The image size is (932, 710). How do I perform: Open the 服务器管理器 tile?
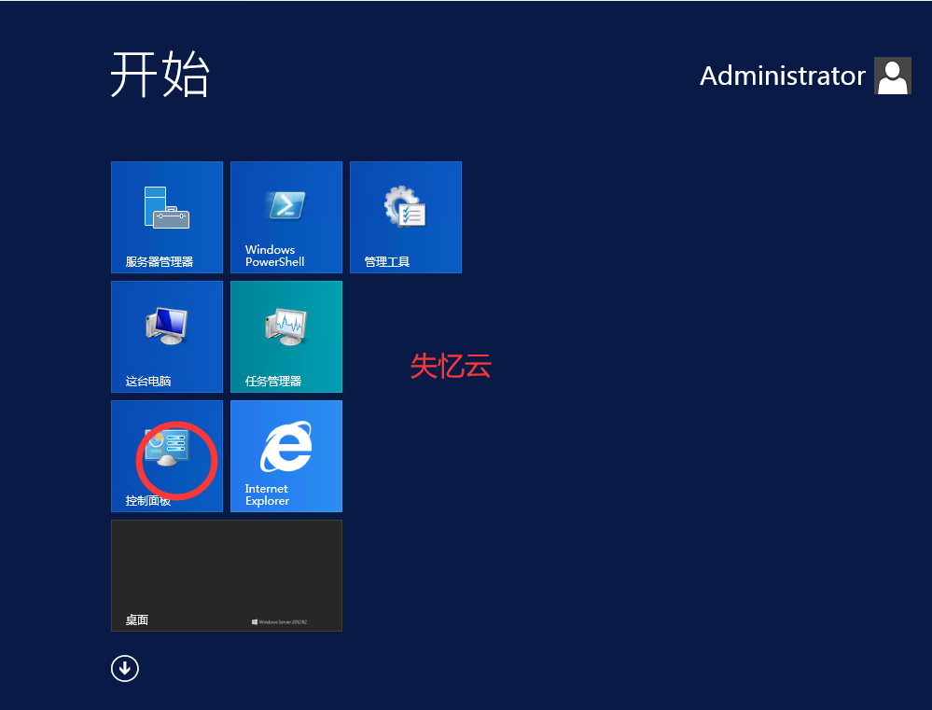coord(167,217)
